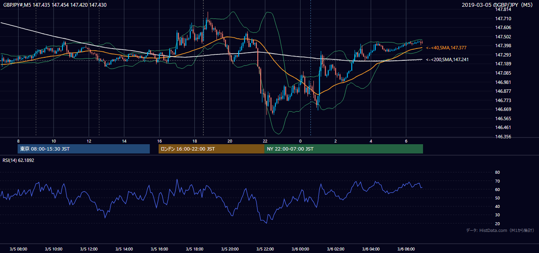539x253 pixels.
Task: Click price axis value 147.502
Action: tap(504, 37)
